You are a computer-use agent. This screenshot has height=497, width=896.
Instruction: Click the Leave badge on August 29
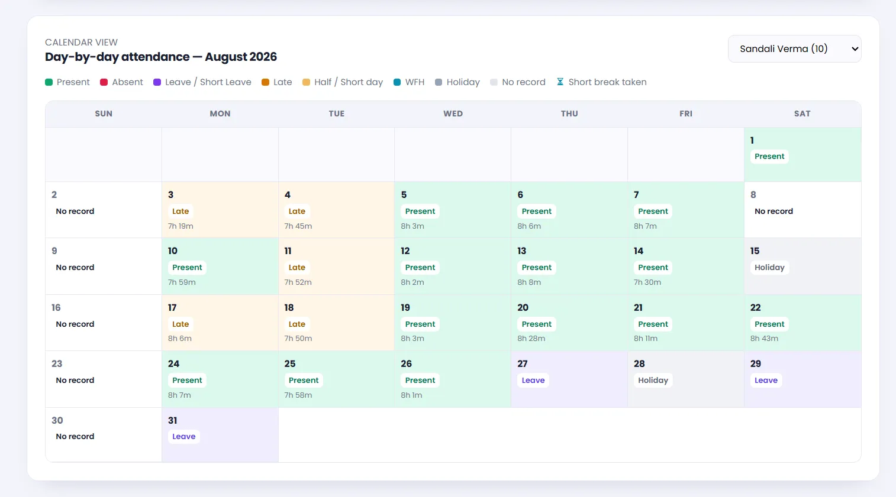pos(766,381)
